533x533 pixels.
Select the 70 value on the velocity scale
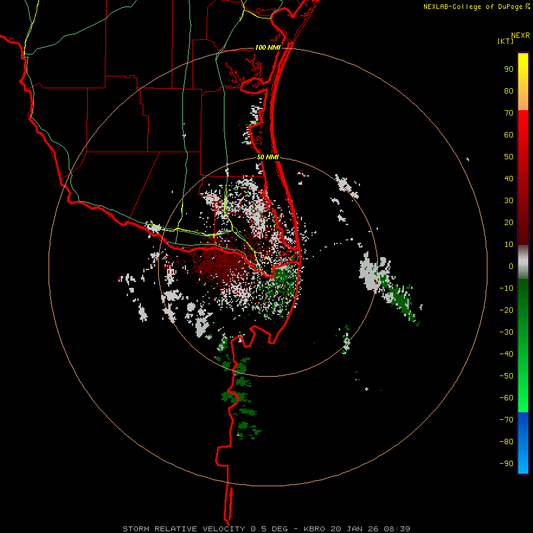click(509, 113)
